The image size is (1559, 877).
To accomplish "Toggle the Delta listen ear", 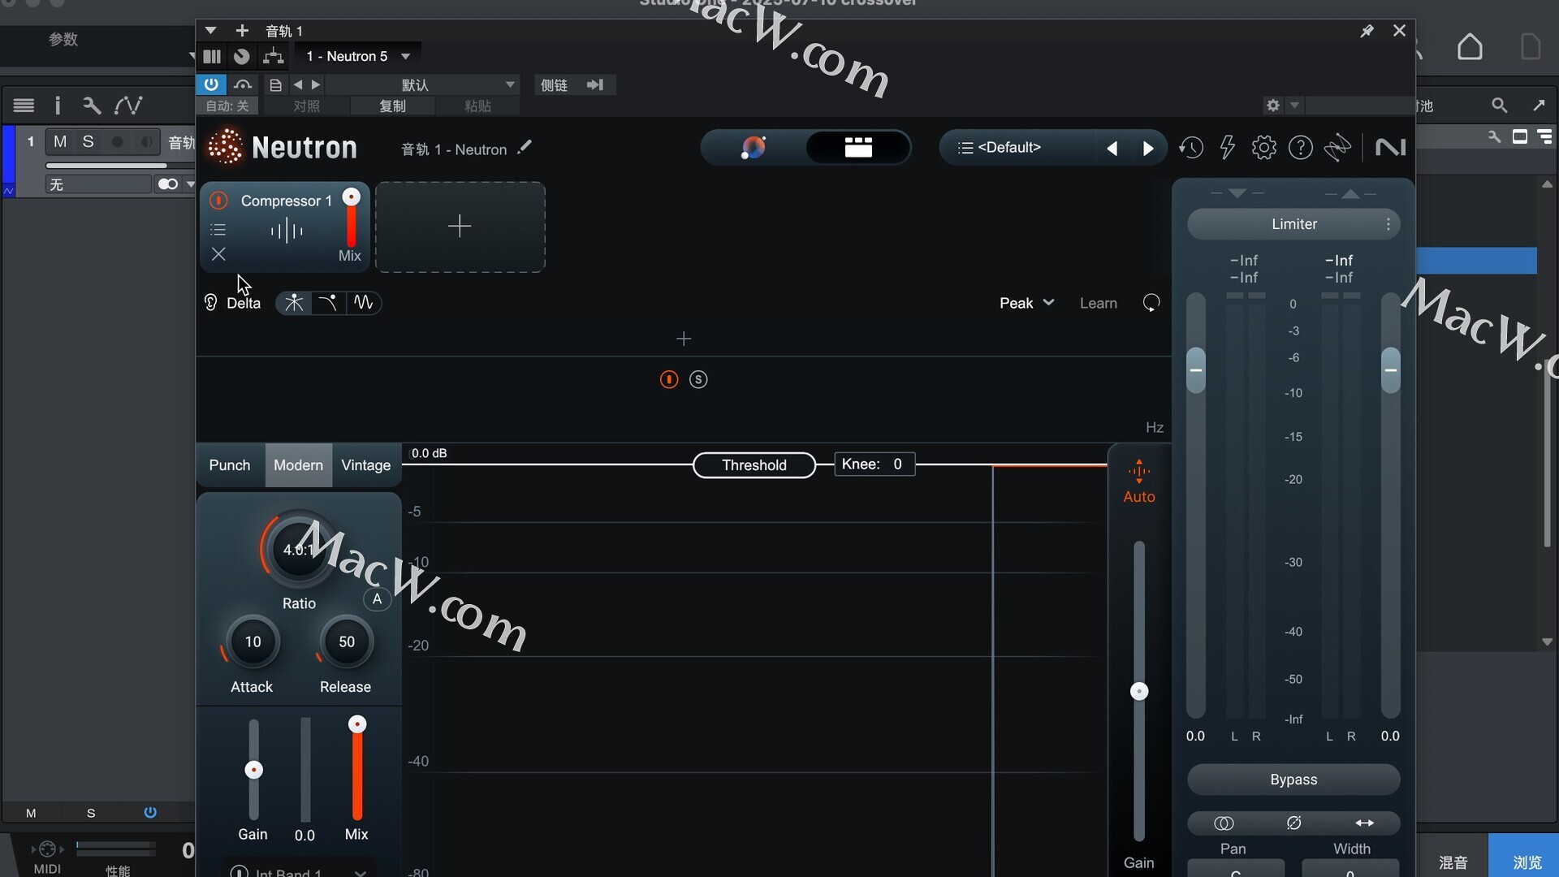I will click(210, 303).
